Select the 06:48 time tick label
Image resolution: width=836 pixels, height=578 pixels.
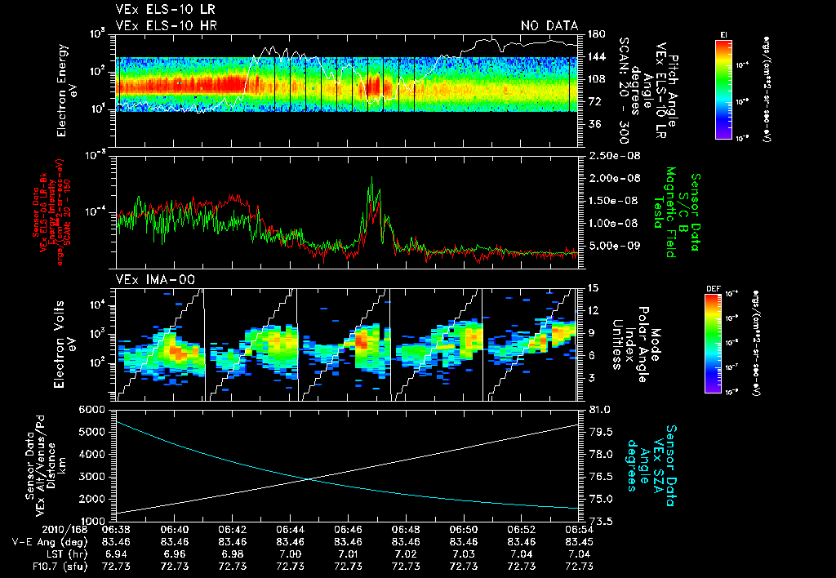pyautogui.click(x=406, y=531)
